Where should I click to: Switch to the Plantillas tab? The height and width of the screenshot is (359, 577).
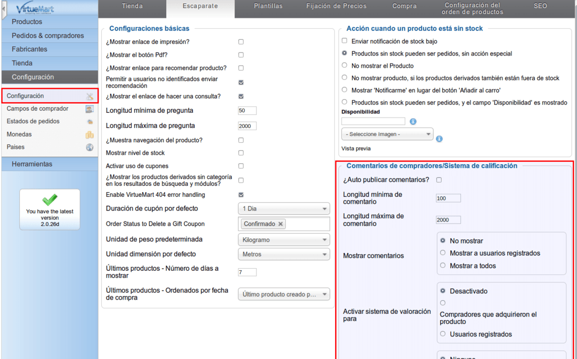[268, 6]
